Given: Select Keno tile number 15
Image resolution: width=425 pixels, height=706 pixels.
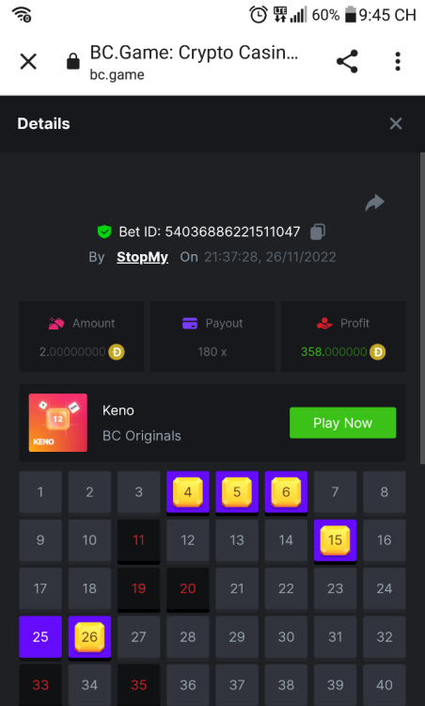Looking at the screenshot, I should pyautogui.click(x=335, y=540).
